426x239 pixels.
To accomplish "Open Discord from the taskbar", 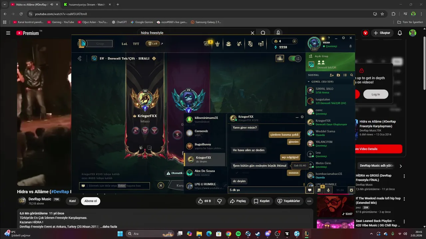I will [x=268, y=234].
